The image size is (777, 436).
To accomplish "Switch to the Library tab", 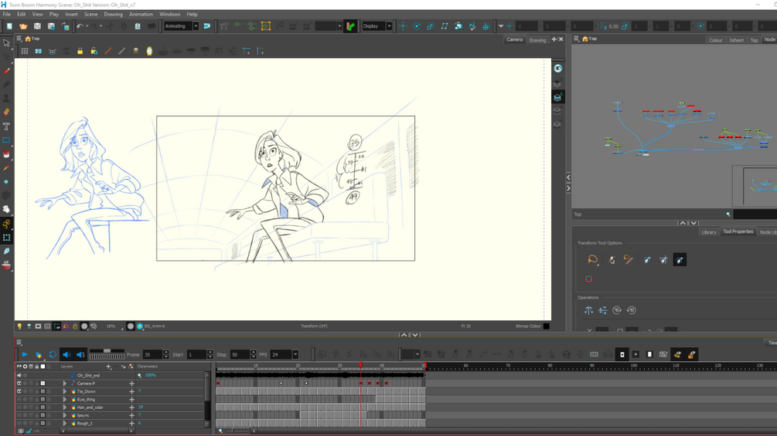I will click(709, 232).
